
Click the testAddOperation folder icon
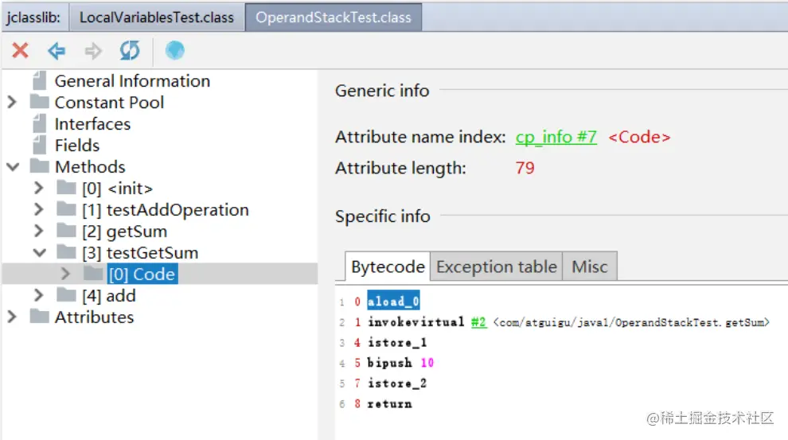(66, 209)
